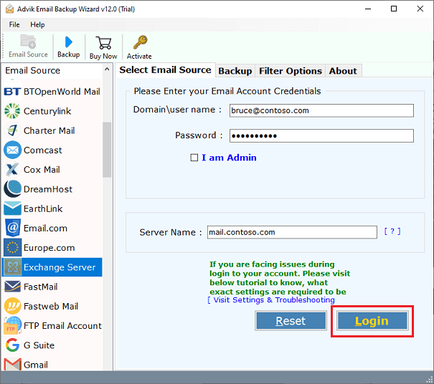
Task: Click the resize grip in status bar
Action: click(430, 380)
